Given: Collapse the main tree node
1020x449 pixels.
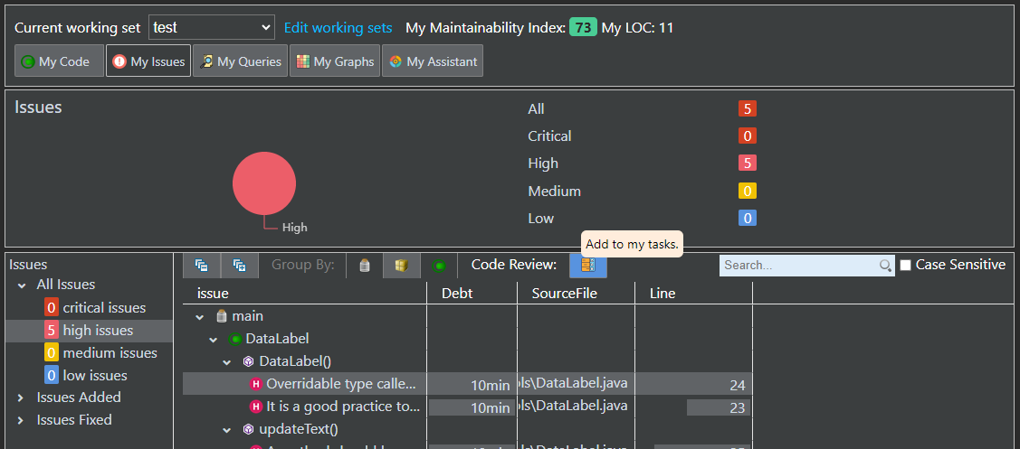Looking at the screenshot, I should (x=200, y=317).
